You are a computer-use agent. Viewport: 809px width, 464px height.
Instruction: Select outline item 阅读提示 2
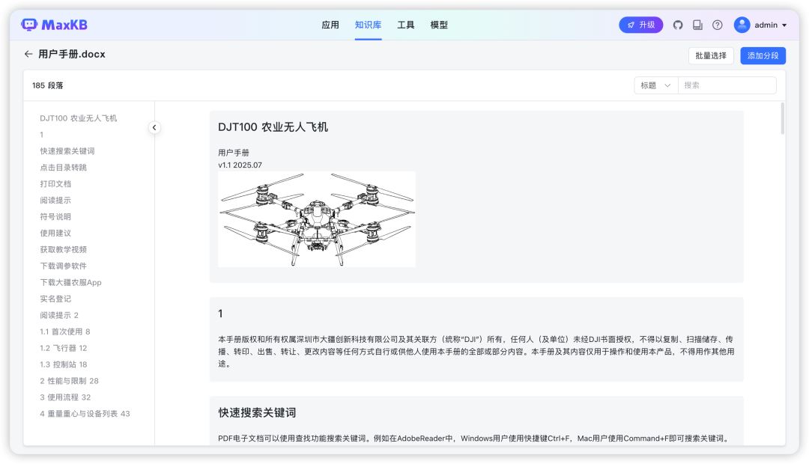[59, 315]
